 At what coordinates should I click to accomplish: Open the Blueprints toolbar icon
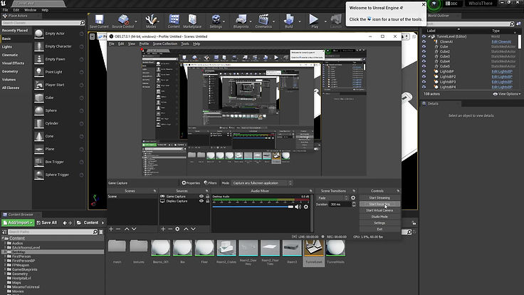click(241, 21)
